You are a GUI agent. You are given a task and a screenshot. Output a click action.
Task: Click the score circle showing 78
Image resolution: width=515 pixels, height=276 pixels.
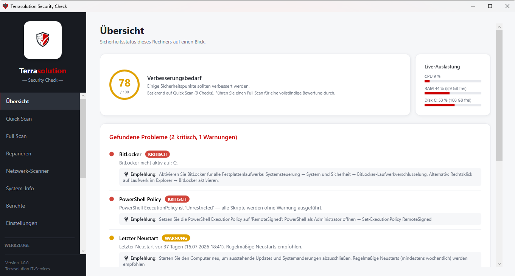click(x=124, y=85)
